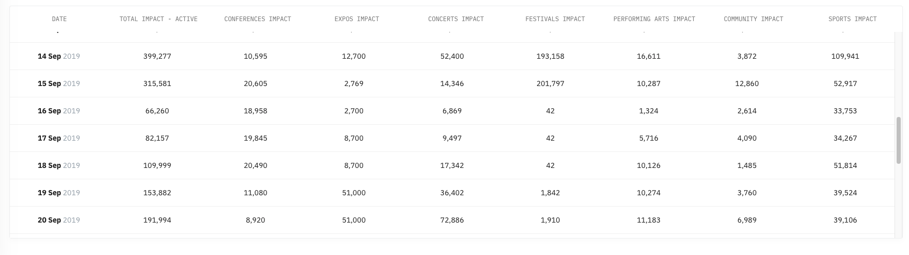The height and width of the screenshot is (255, 909).
Task: Click the Date column header
Action: 59,19
